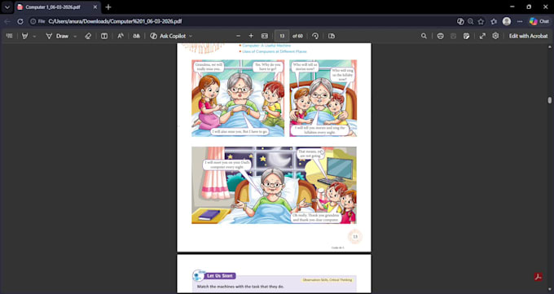Expand highlight color options dropdown
This screenshot has height=294, width=554.
click(34, 36)
